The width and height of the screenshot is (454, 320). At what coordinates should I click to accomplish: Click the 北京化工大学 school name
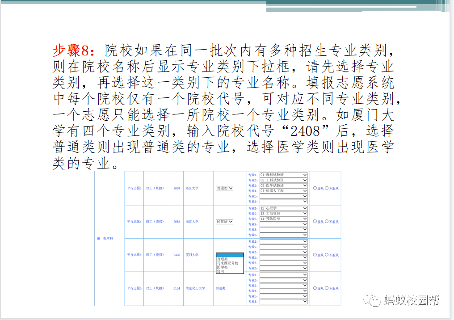[195, 288]
